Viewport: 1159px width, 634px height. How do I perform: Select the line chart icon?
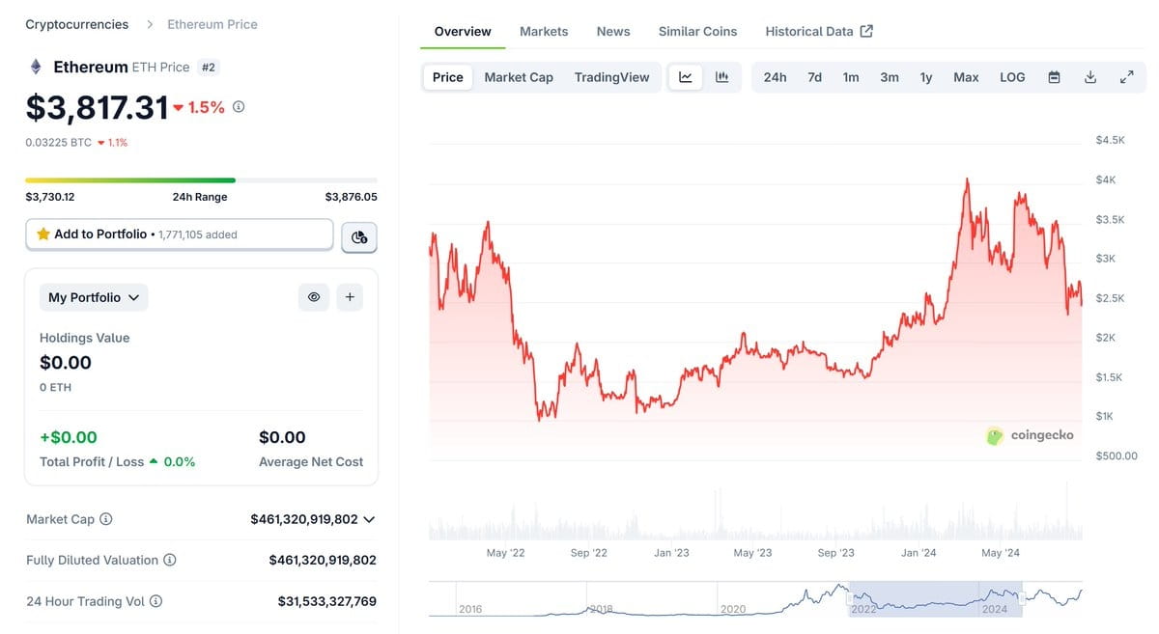pyautogui.click(x=686, y=76)
